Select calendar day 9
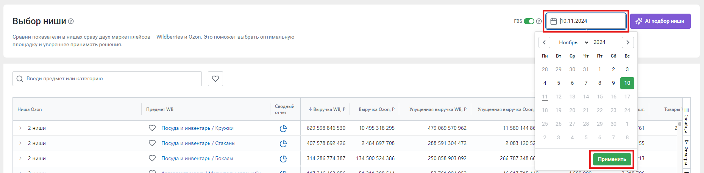Screen dimensions: 704x173 pyautogui.click(x=613, y=83)
